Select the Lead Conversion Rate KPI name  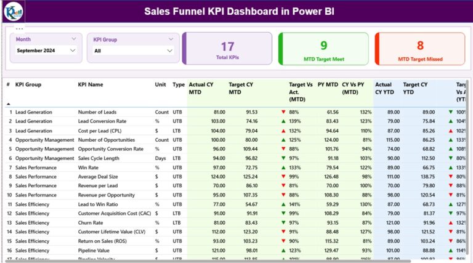tap(102, 121)
